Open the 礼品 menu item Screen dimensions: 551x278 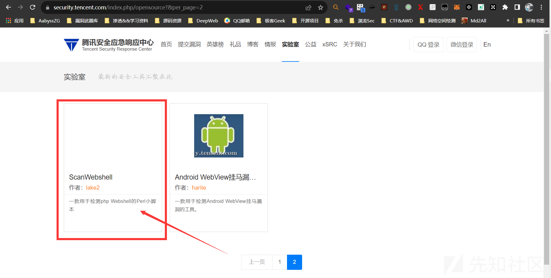coord(235,45)
